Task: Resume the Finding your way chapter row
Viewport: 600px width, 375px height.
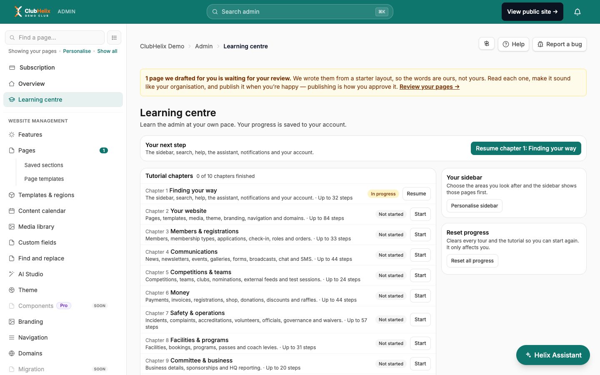Action: tap(416, 194)
